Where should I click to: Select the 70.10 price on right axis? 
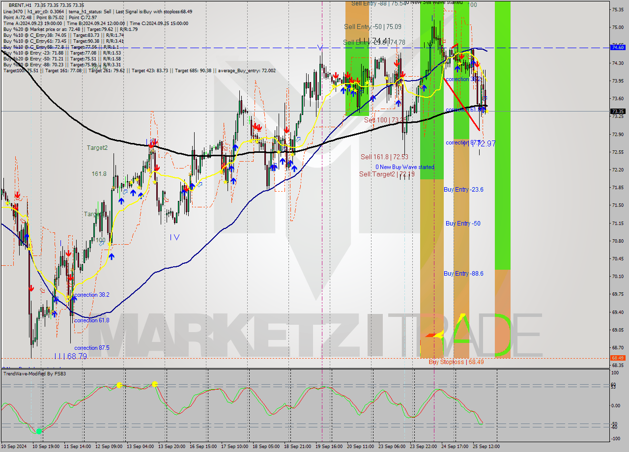tap(617, 276)
